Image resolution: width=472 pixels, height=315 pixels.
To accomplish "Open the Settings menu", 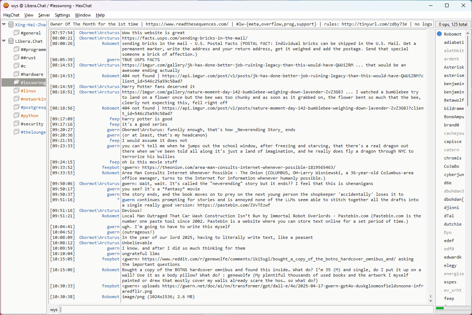I will (x=62, y=15).
